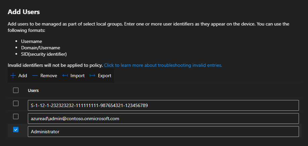The image size is (308, 146).
Task: Select the azuread\admin row checkbox
Action: [16, 116]
